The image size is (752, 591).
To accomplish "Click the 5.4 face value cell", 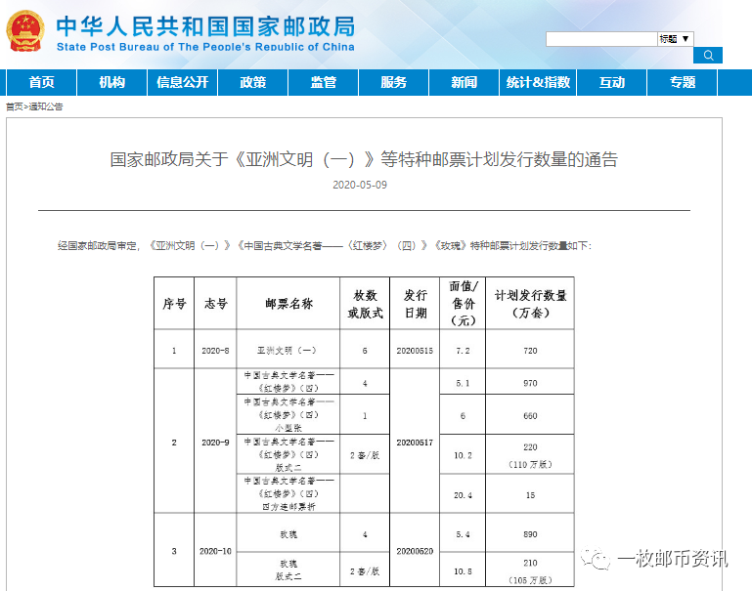I will [x=463, y=533].
